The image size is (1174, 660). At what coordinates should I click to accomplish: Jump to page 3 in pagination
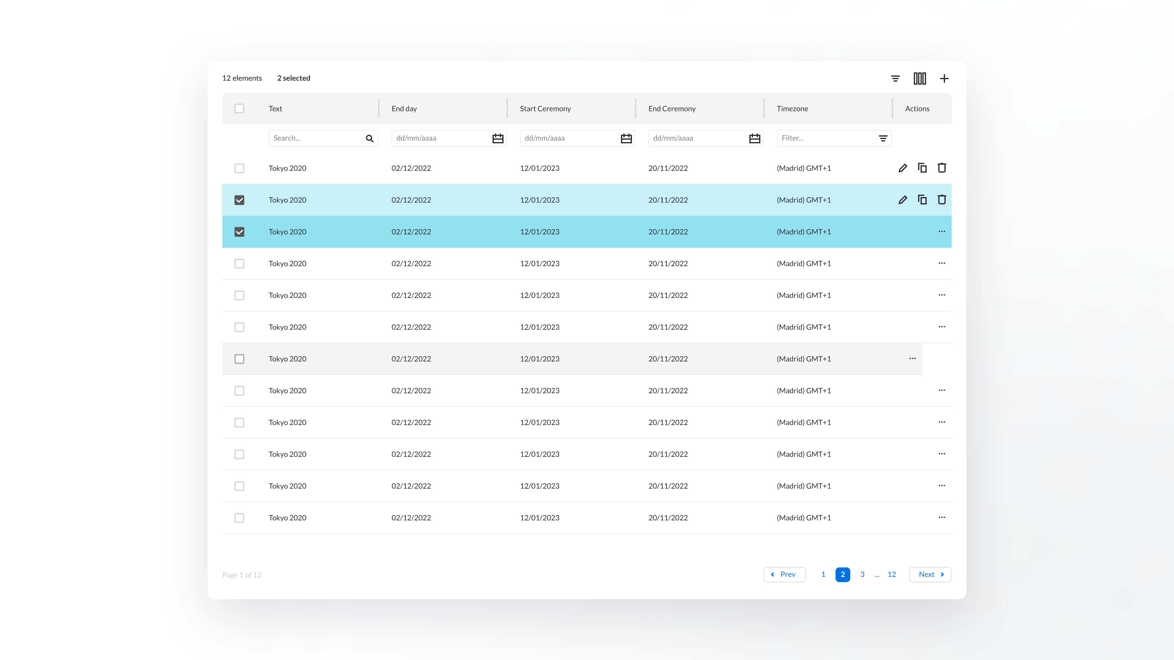[x=862, y=574]
